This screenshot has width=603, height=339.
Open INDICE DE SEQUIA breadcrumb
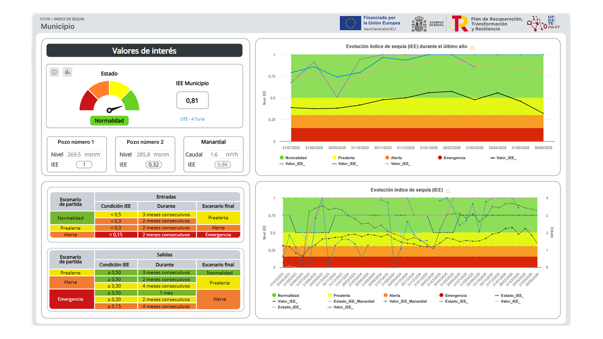click(69, 19)
